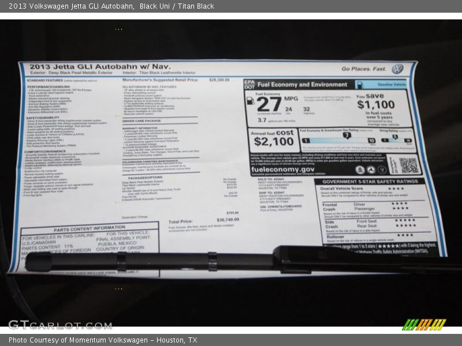Click the $2,100 annual fuel cost
This screenshot has width=462, height=346.
[273, 141]
